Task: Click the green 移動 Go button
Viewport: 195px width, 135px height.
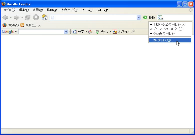Action: 145,17
